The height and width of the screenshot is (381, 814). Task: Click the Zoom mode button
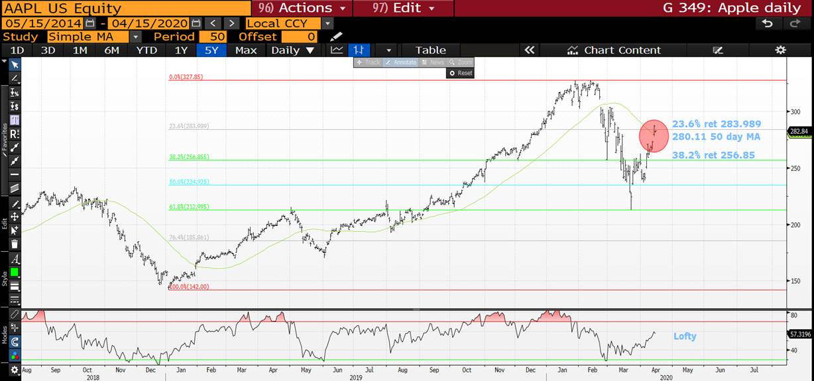(460, 62)
